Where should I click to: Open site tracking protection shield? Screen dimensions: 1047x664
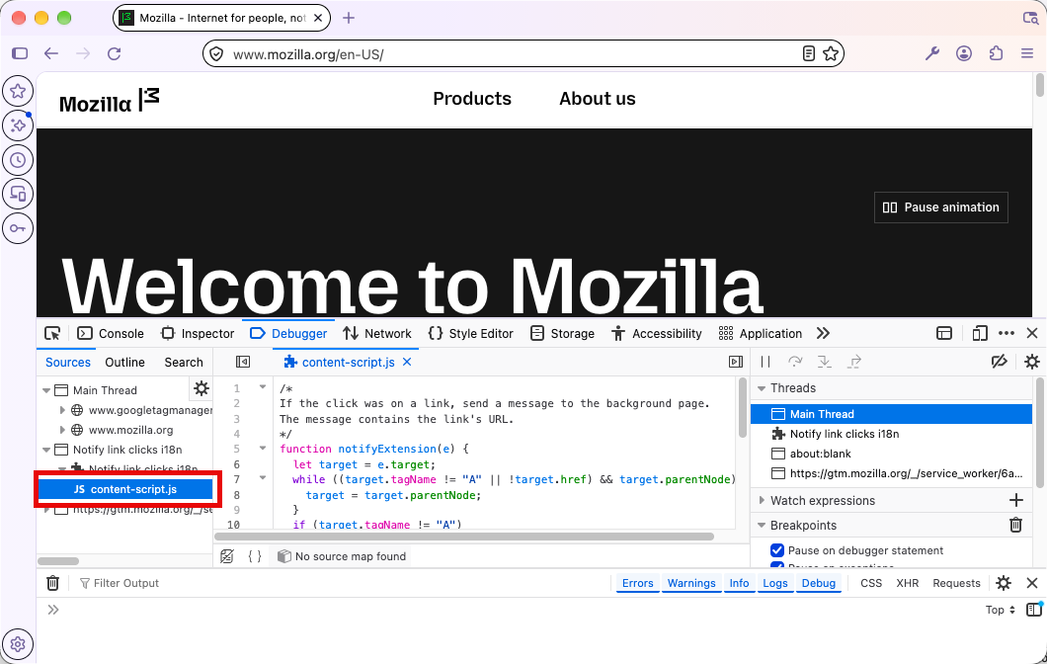[x=216, y=54]
